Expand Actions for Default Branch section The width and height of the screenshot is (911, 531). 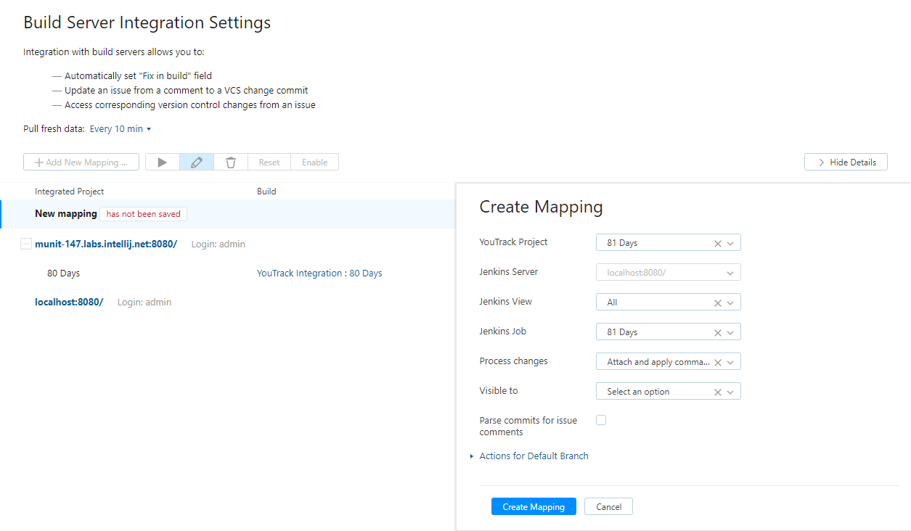pyautogui.click(x=534, y=456)
